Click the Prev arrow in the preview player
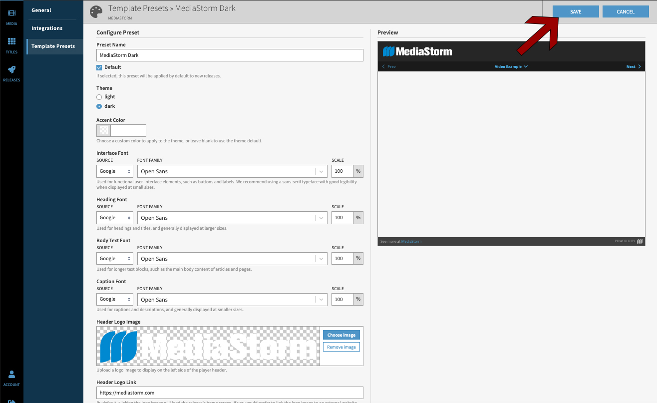 [x=388, y=66]
